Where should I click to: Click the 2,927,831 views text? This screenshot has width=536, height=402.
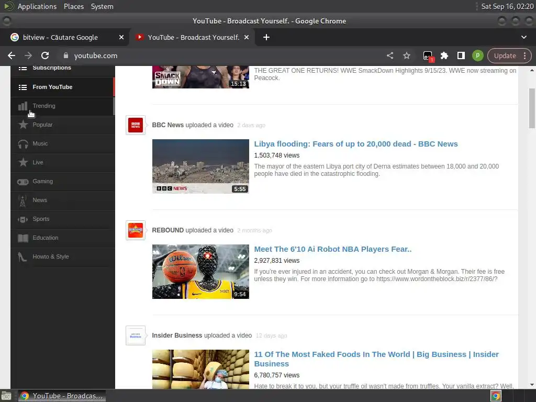click(x=276, y=261)
